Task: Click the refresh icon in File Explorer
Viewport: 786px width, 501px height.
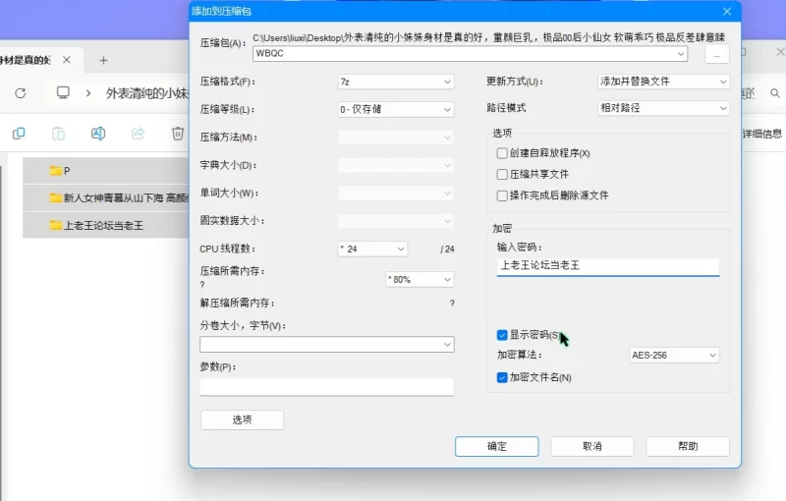Action: 21,93
